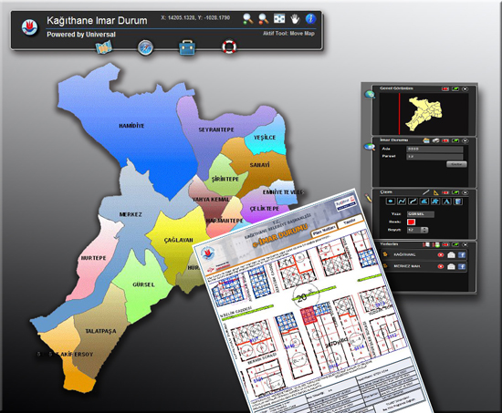
Task: Click the search button below Parsel field
Action: point(456,164)
